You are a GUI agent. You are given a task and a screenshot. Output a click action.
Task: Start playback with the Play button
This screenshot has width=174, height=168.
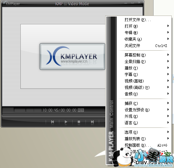pos(66,122)
